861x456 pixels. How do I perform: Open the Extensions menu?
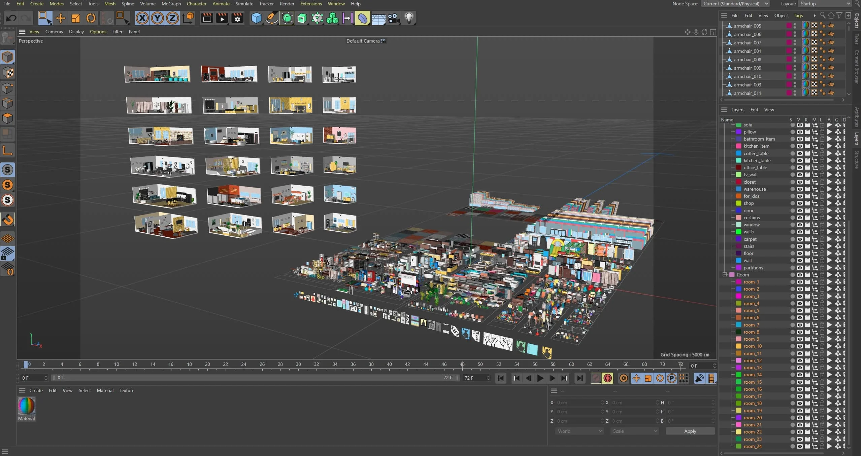click(311, 4)
